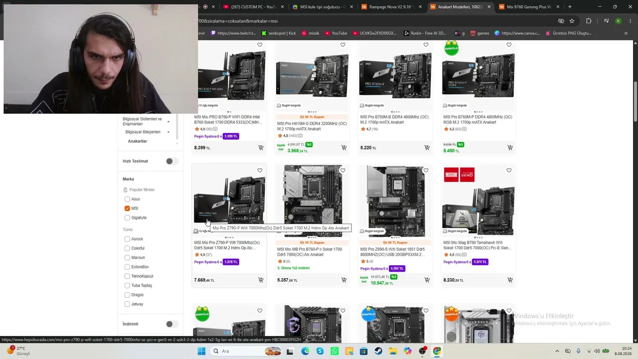
Task: Add MSI Pro Z790-P Wifi to cart
Action: (261, 280)
